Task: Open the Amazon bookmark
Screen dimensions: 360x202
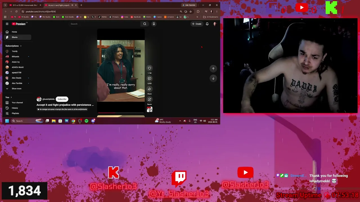Action: (x=169, y=17)
